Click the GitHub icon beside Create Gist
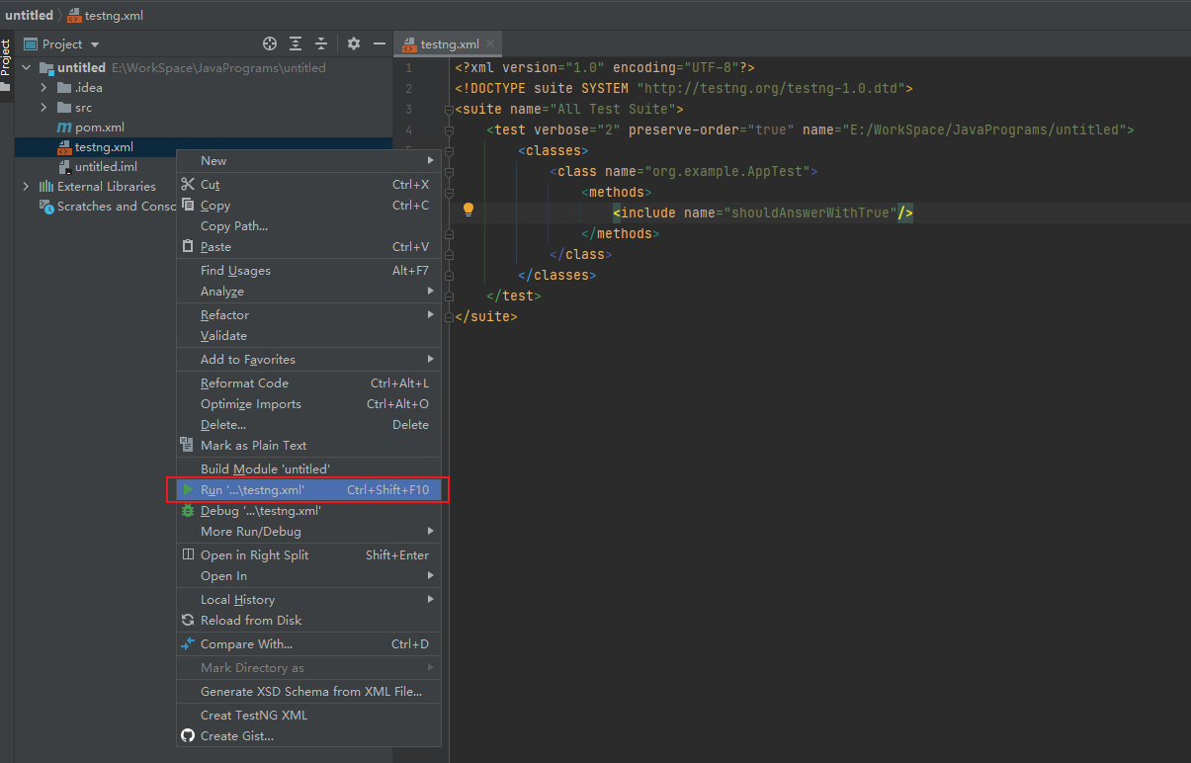1191x763 pixels. [x=188, y=735]
